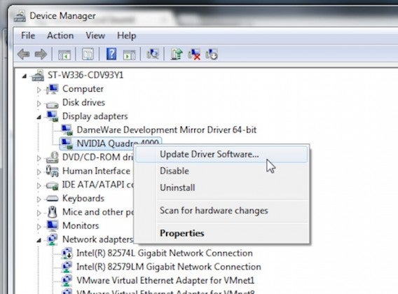This screenshot has height=294, width=398.
Task: Collapse the ST-W336-CDV93Y1 root node
Action: [x=24, y=76]
